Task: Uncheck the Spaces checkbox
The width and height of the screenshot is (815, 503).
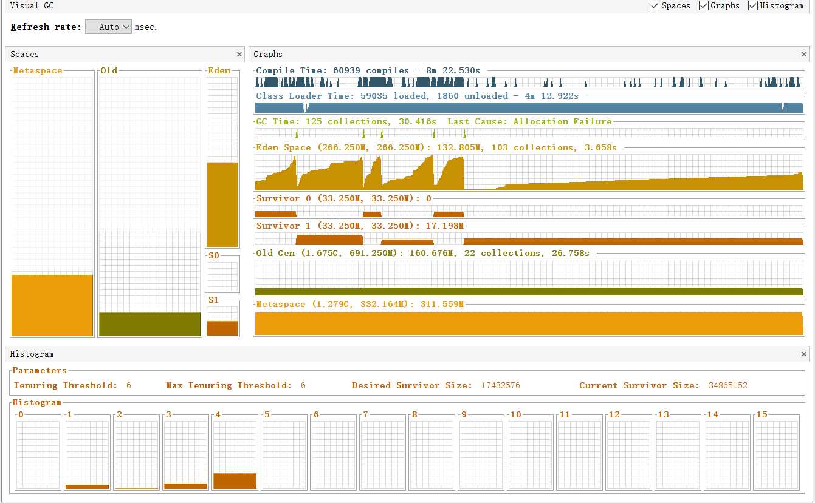Action: coord(655,5)
